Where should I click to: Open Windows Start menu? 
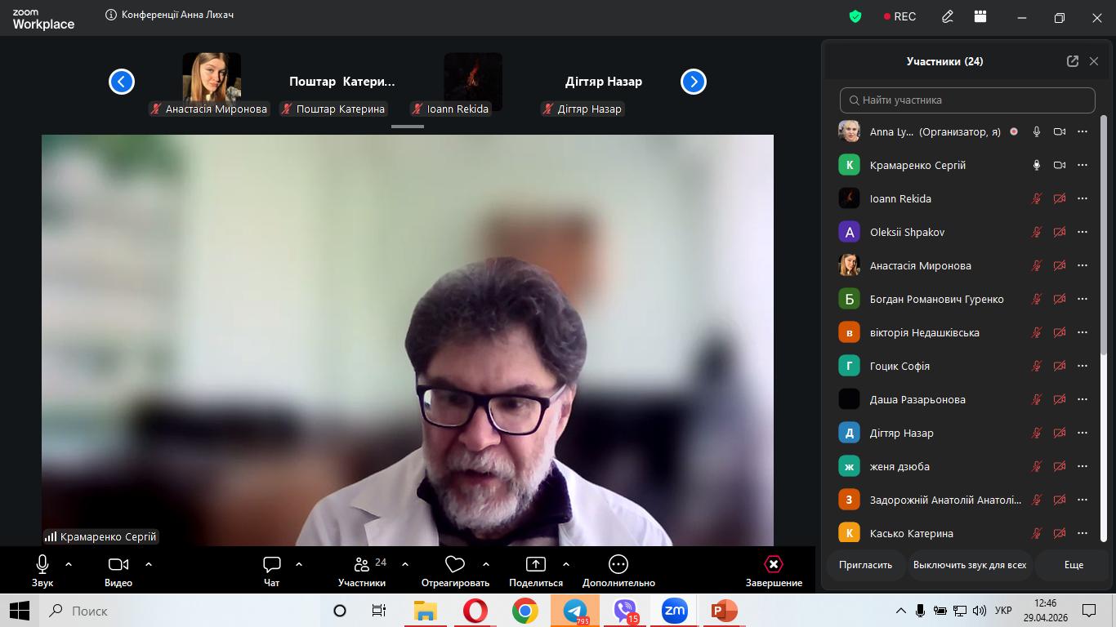(x=20, y=611)
